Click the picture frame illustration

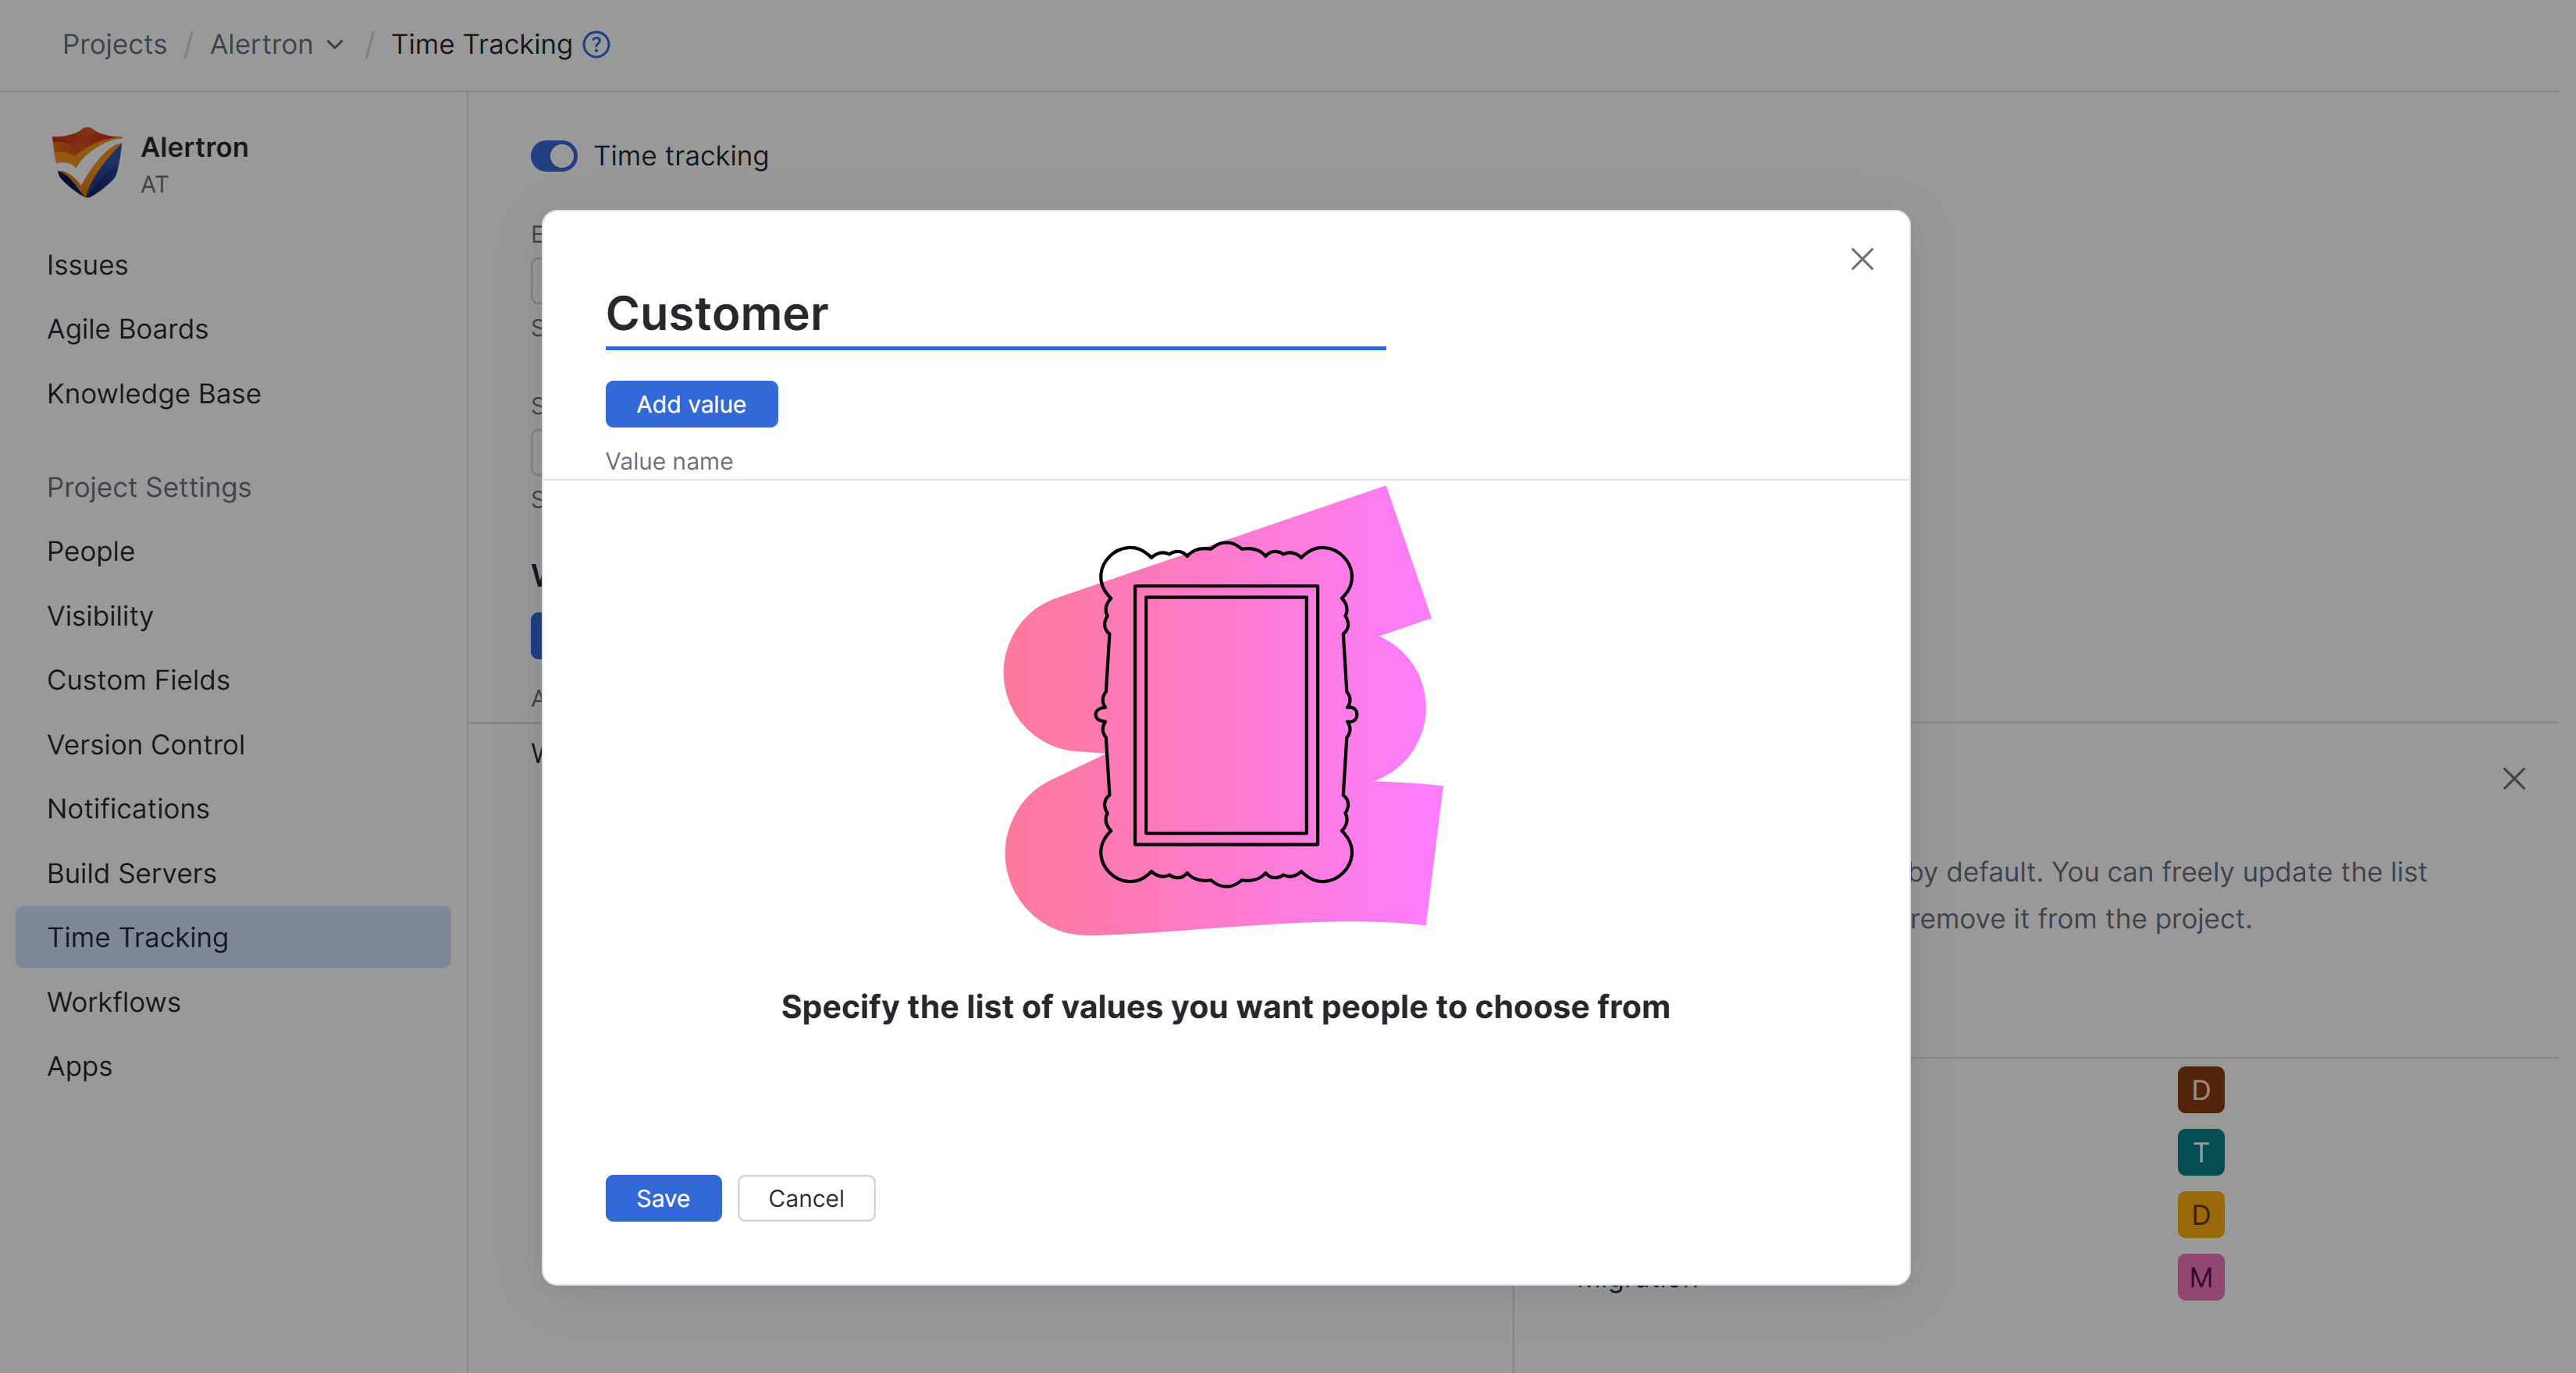pyautogui.click(x=1225, y=714)
